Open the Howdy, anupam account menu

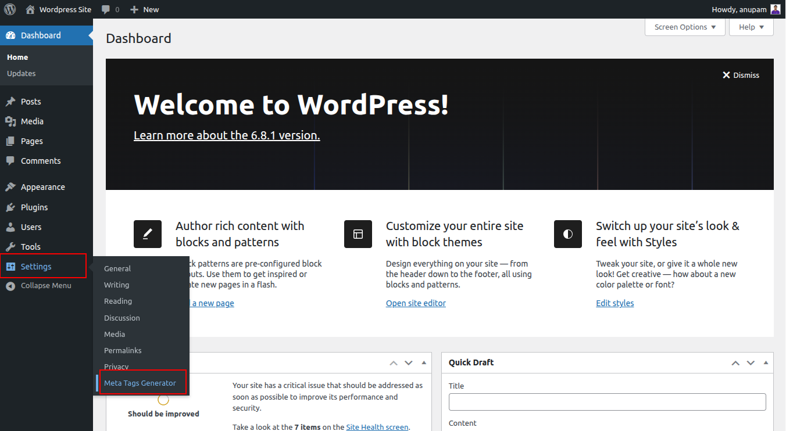[746, 9]
